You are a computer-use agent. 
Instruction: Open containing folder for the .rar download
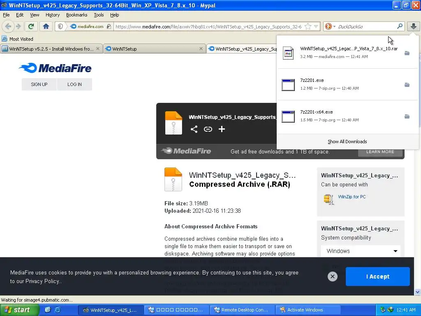tap(407, 53)
